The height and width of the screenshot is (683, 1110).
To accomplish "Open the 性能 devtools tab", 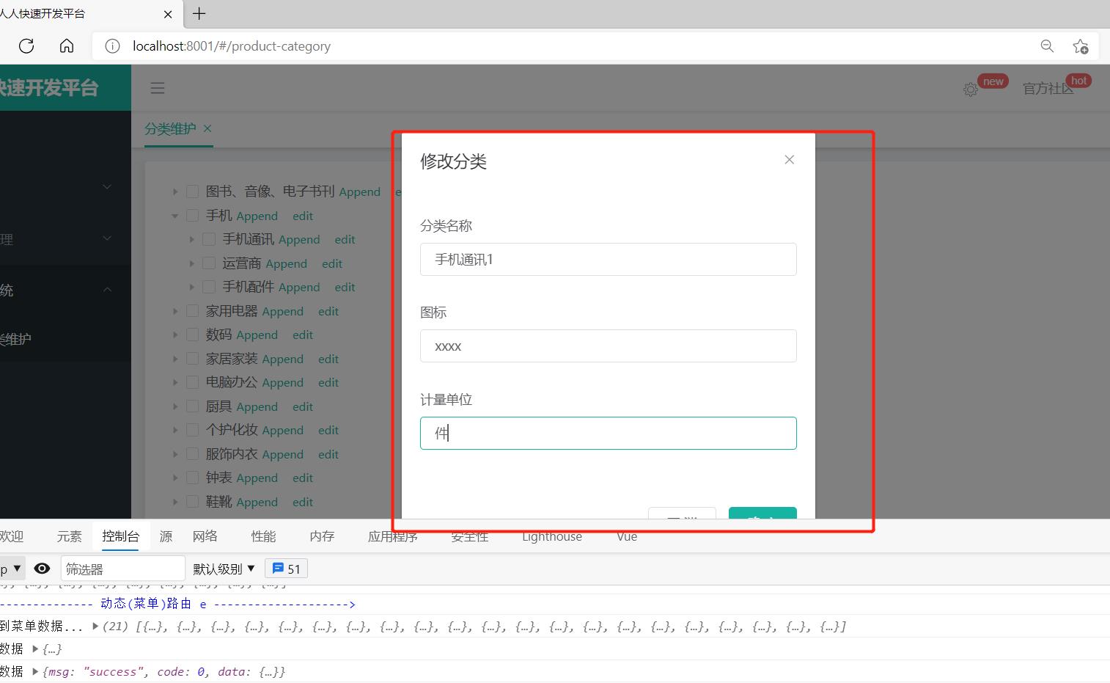I will click(x=264, y=536).
